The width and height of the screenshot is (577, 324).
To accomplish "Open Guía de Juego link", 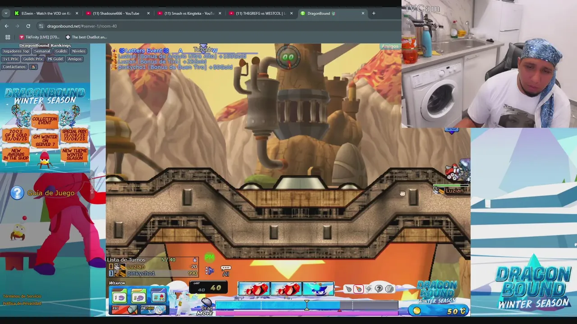I will click(x=51, y=193).
